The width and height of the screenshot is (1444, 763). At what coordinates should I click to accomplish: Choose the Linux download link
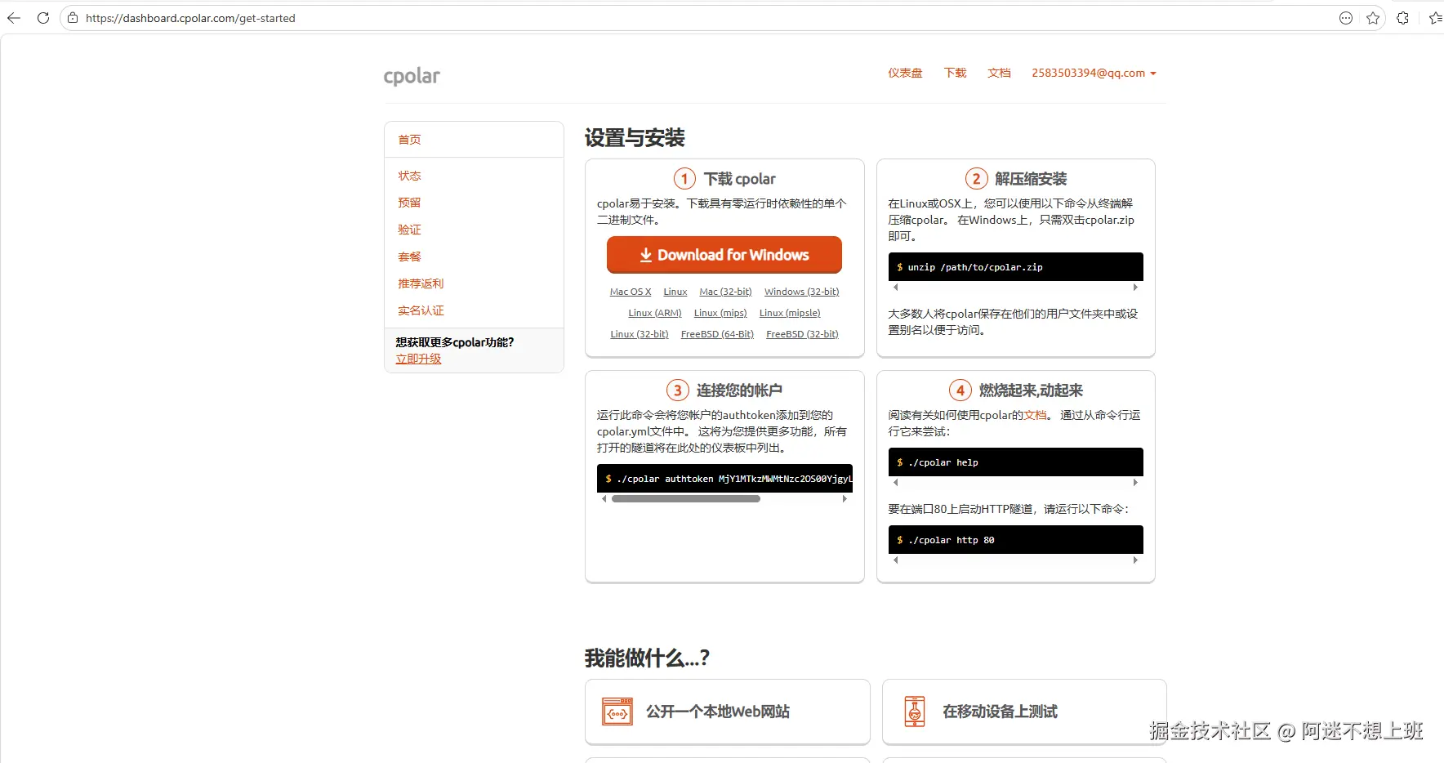coord(675,292)
